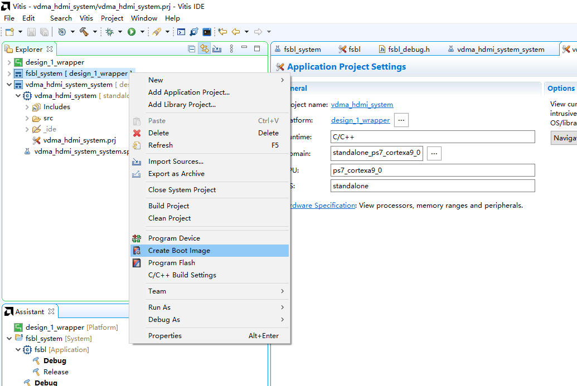The height and width of the screenshot is (386, 577).
Task: Select Program Device menu entry
Action: (x=210, y=238)
